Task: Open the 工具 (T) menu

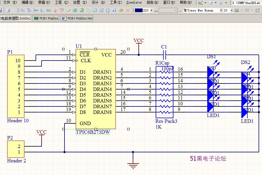Action: click(x=116, y=3)
